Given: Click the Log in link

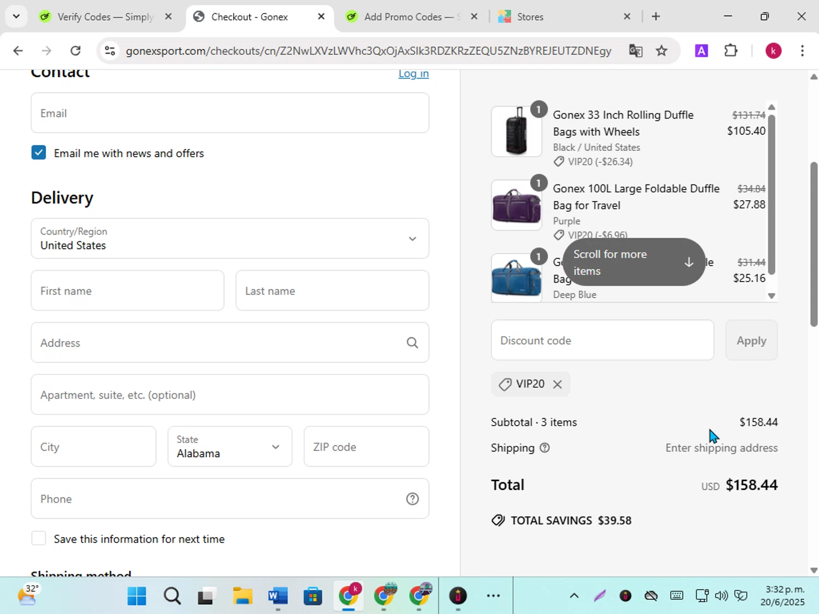Looking at the screenshot, I should [413, 74].
